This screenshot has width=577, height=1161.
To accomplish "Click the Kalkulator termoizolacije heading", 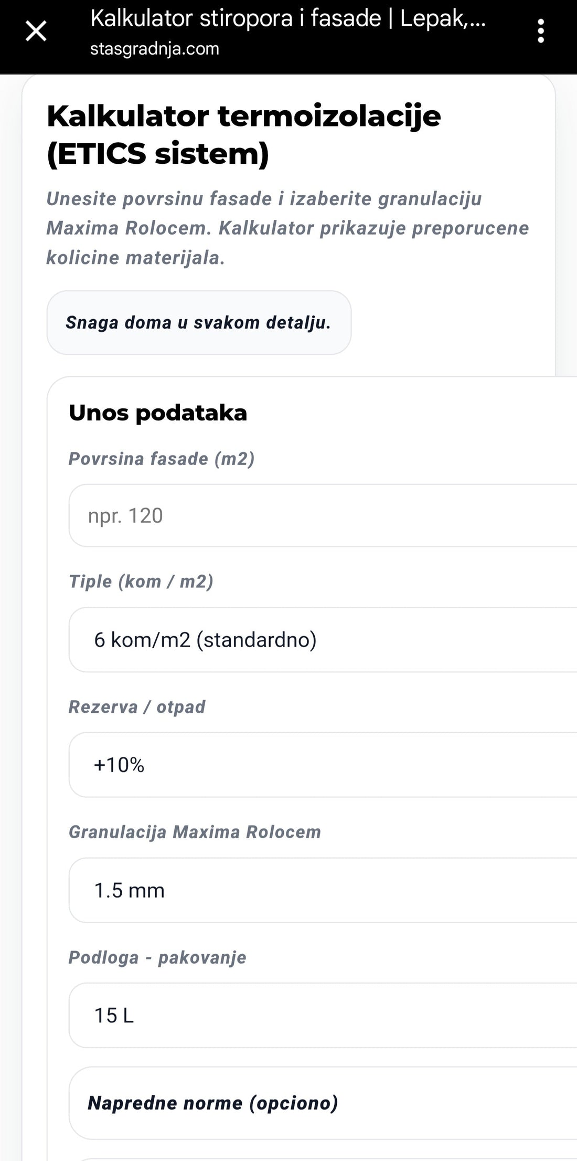I will coord(243,134).
